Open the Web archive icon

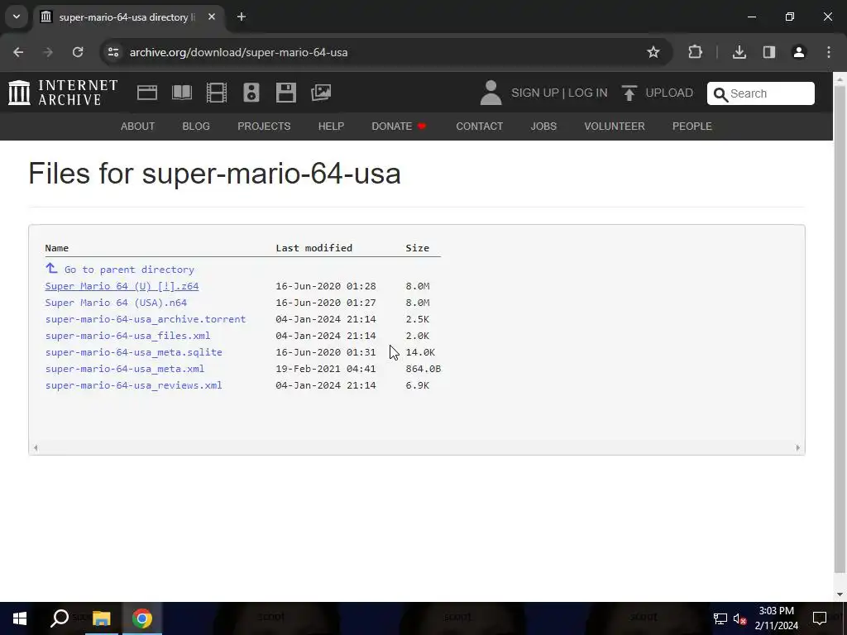[x=147, y=93]
